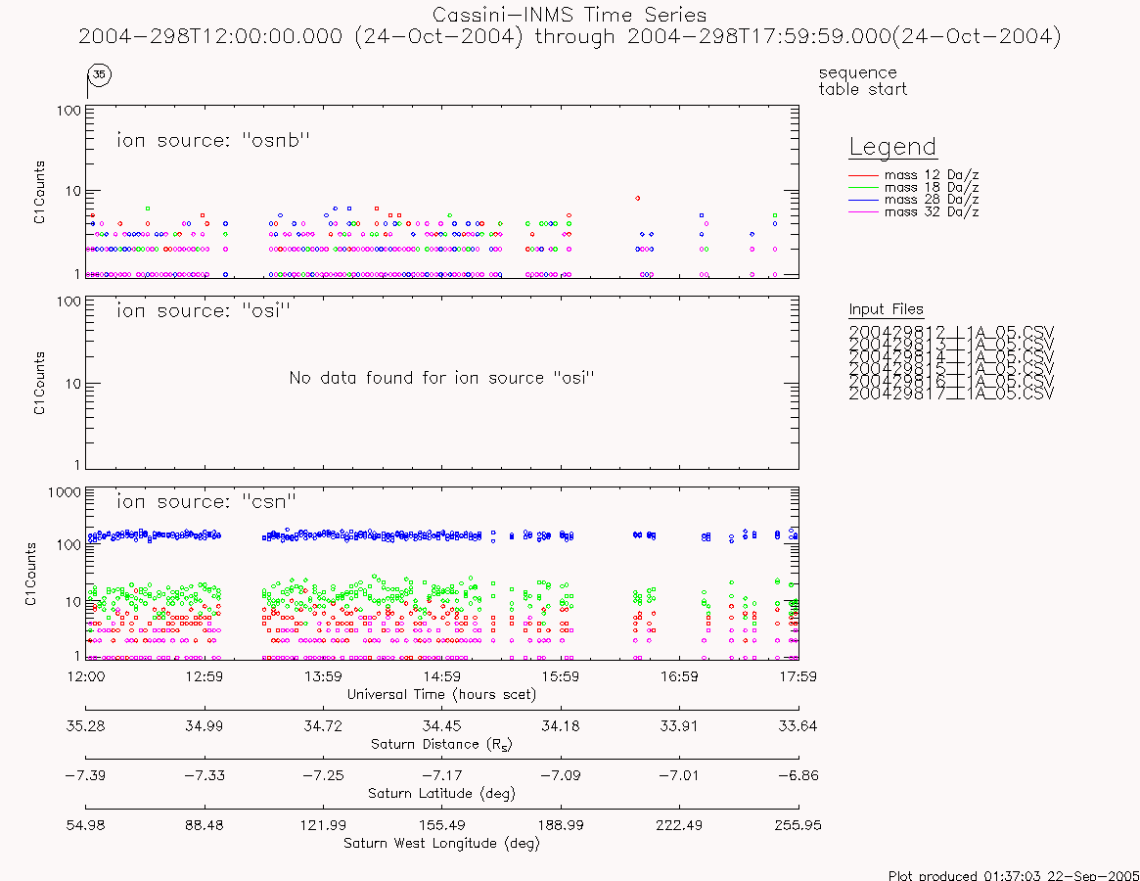
Task: Click the 'Saturn Distance (Rs)' axis label
Action: click(x=441, y=744)
